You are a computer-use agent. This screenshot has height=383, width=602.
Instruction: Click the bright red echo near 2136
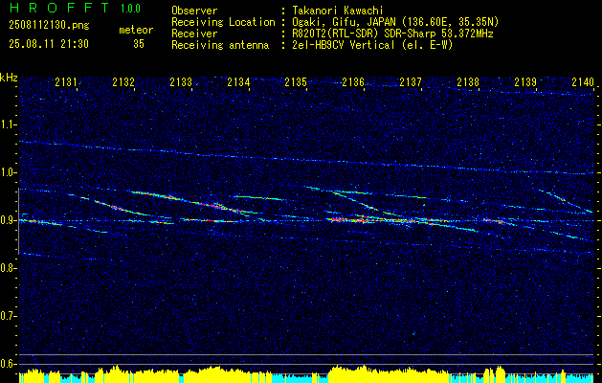point(347,219)
